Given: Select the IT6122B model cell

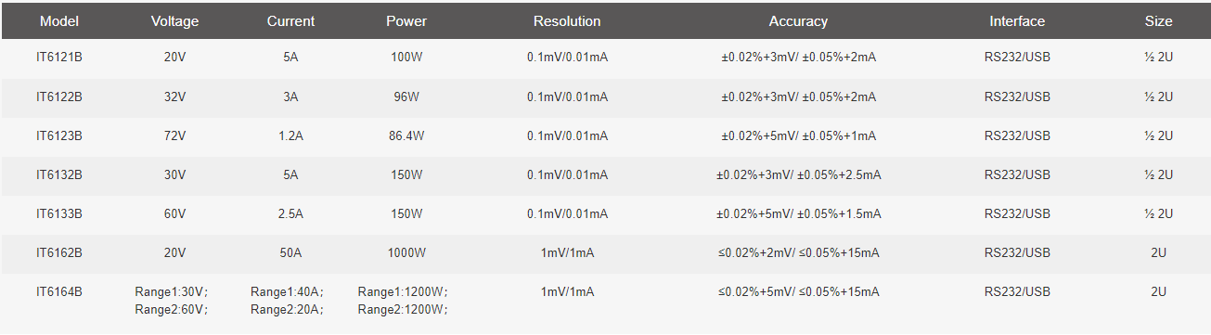Looking at the screenshot, I should pyautogui.click(x=59, y=97).
